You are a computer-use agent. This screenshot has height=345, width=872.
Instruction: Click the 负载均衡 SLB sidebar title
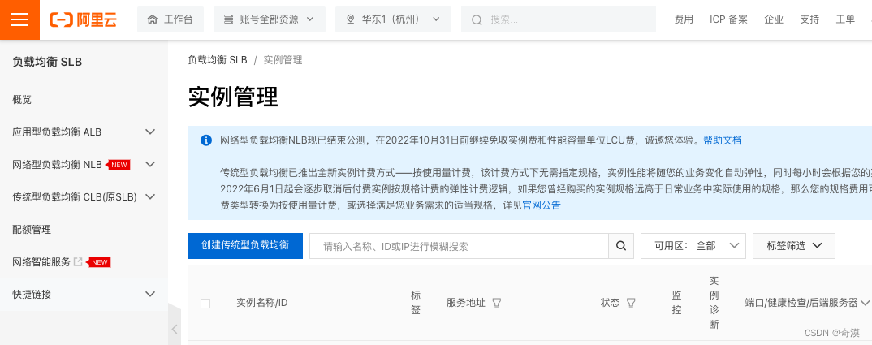47,63
